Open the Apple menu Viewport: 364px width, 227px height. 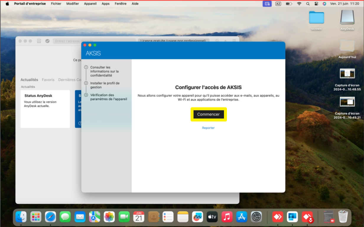(x=7, y=4)
